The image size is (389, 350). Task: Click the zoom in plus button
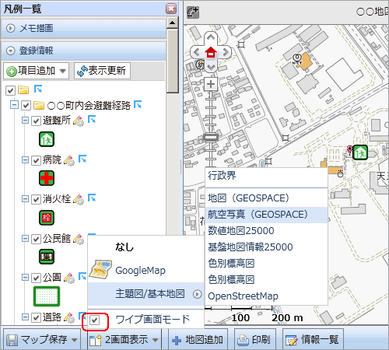coord(211,84)
